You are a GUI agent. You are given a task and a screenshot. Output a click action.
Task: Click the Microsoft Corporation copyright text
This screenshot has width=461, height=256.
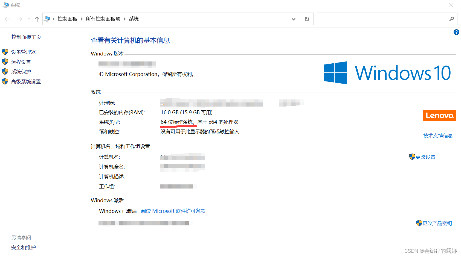tap(147, 74)
